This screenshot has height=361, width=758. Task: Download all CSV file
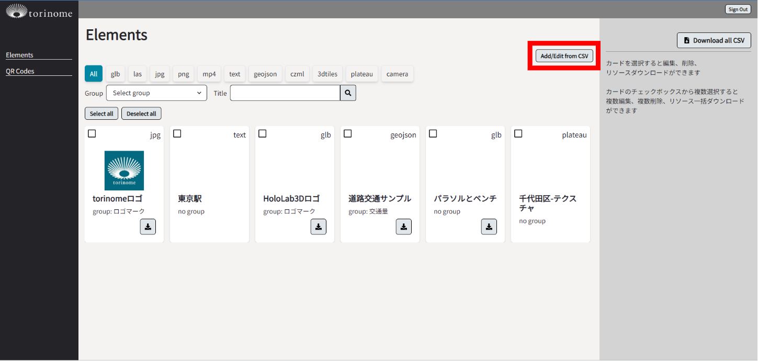714,40
